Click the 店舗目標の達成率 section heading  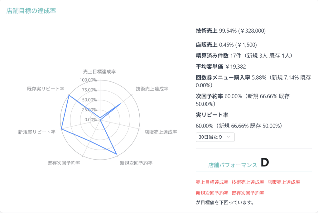coord(31,11)
